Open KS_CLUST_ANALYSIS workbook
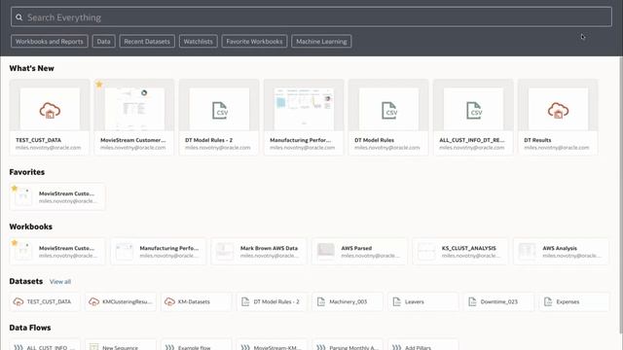This screenshot has width=623, height=350. (460, 251)
